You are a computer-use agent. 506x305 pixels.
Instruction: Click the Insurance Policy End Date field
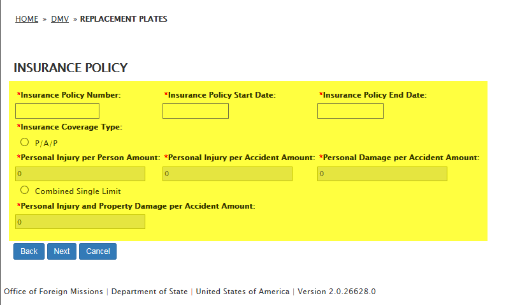351,111
